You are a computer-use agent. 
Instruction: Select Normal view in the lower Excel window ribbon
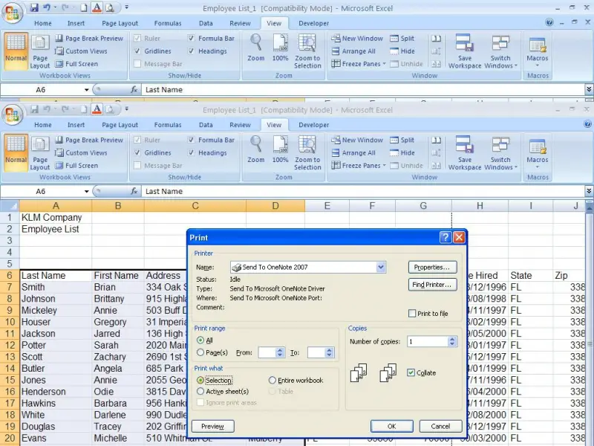16,153
